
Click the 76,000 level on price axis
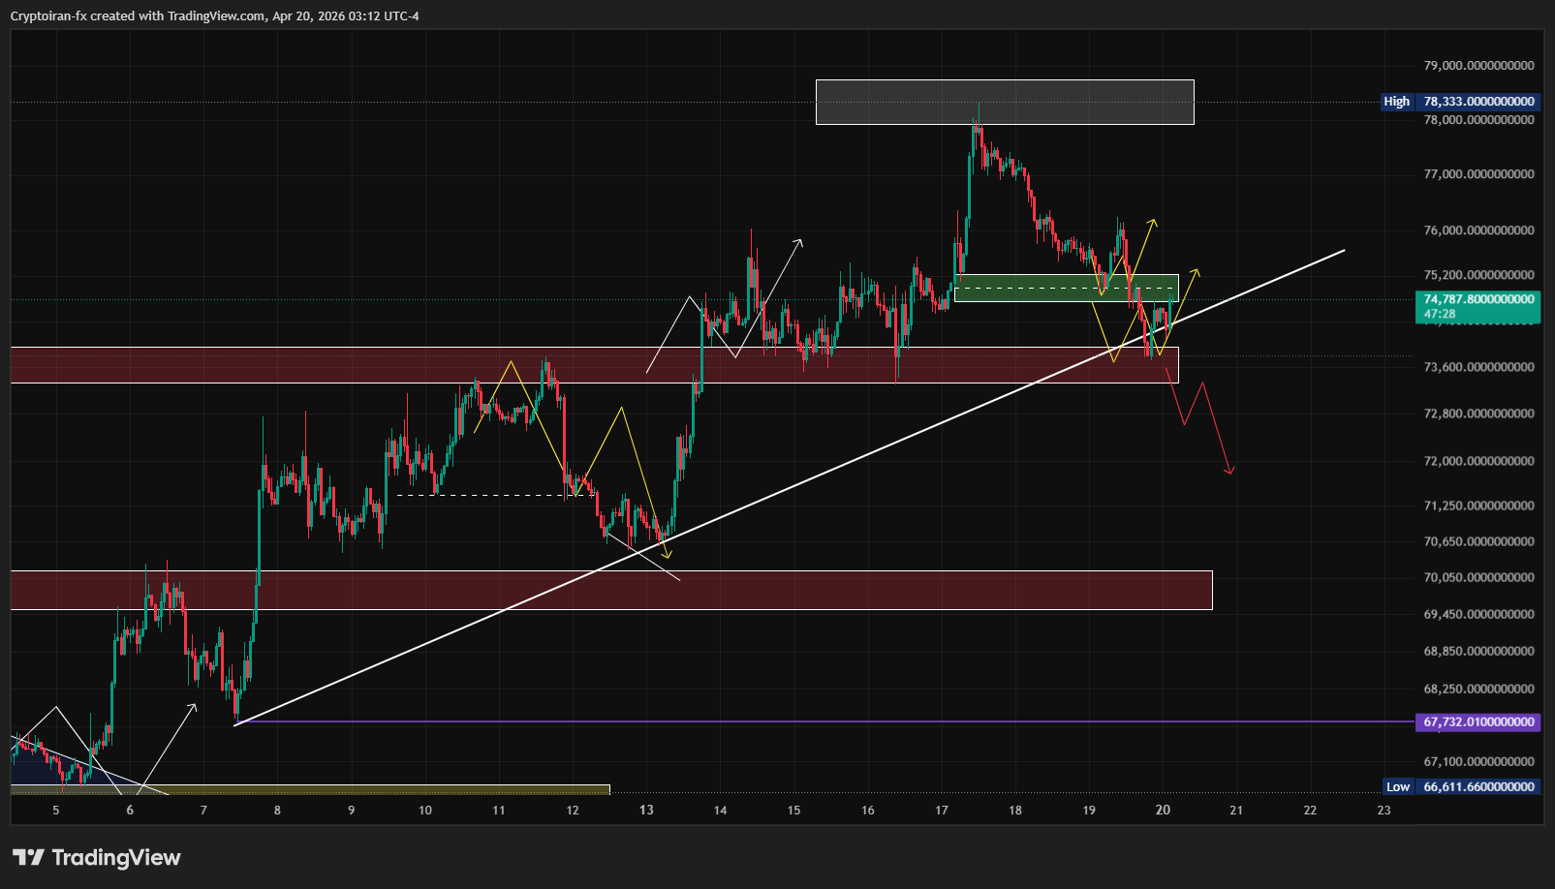(x=1477, y=230)
